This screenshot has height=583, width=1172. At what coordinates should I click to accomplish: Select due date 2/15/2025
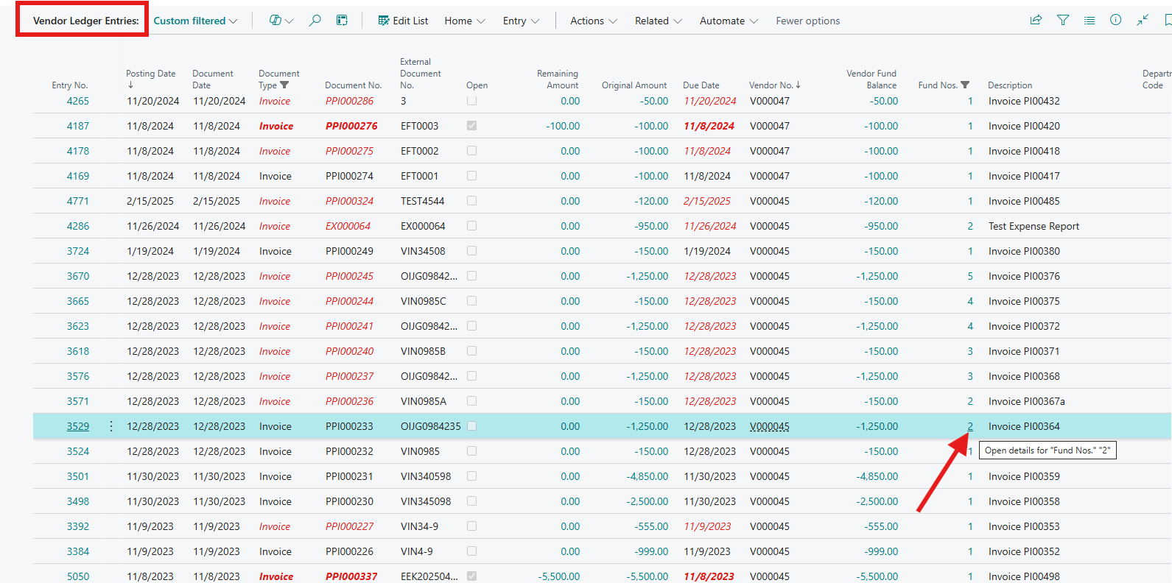(707, 201)
